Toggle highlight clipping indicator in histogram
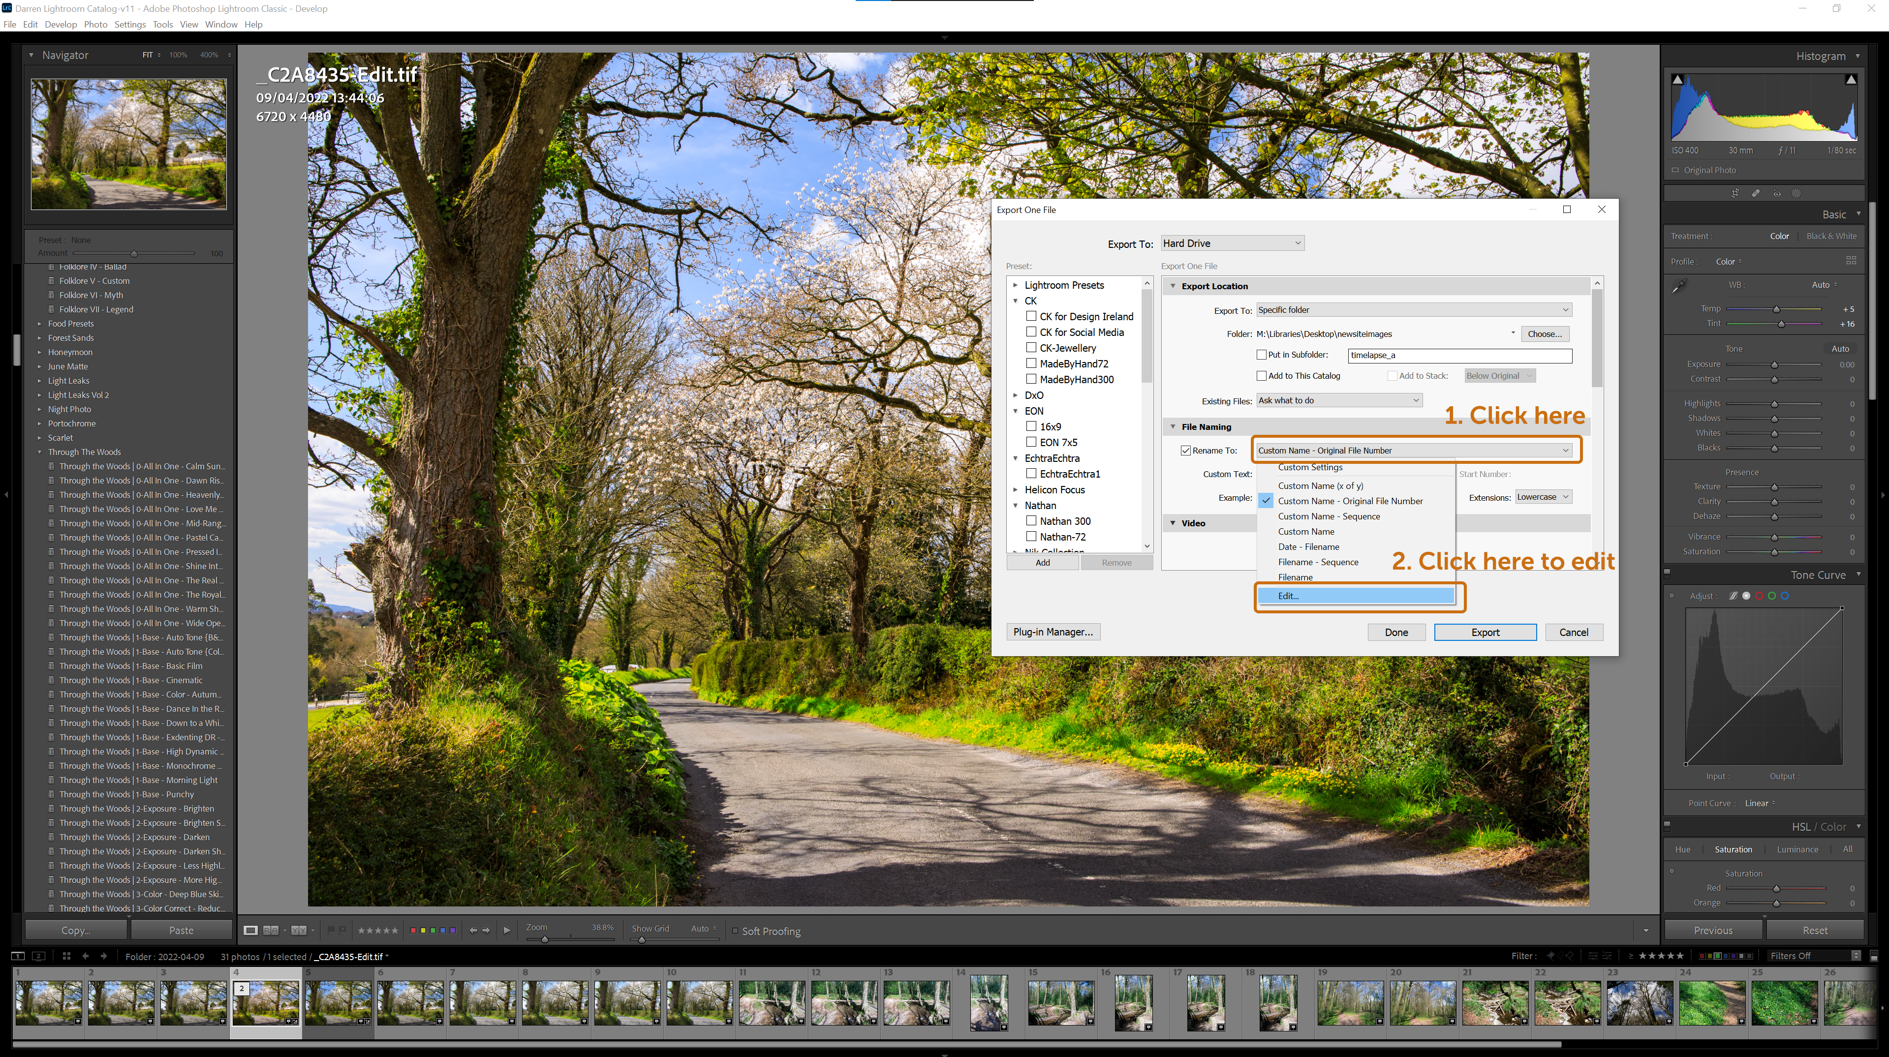The image size is (1889, 1057). point(1851,80)
